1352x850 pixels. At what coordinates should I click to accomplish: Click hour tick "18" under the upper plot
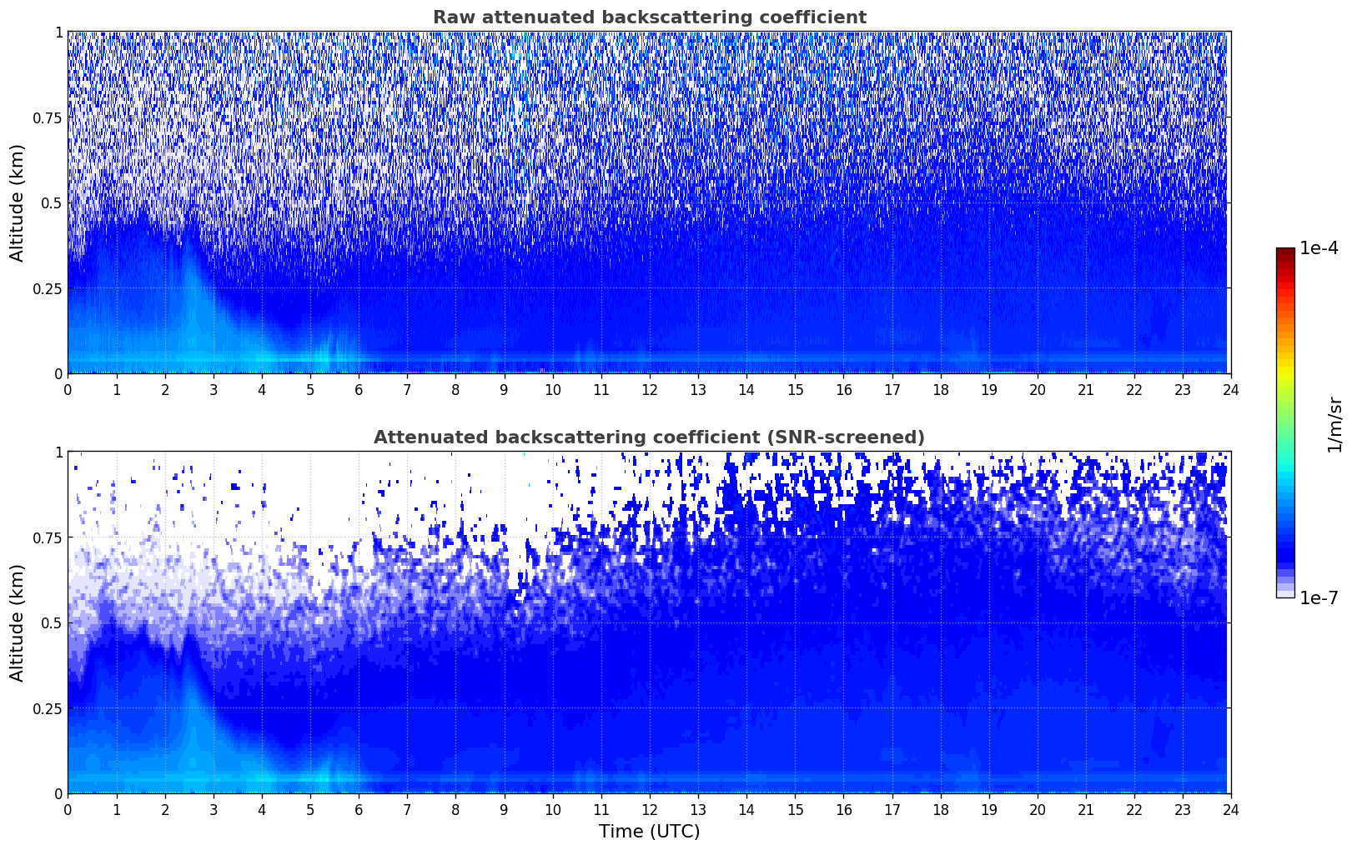coord(940,389)
